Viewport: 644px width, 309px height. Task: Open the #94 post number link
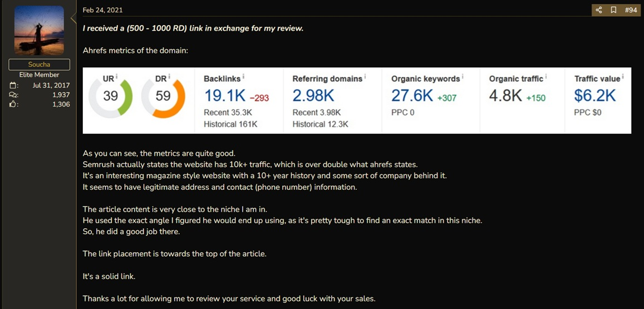(631, 10)
